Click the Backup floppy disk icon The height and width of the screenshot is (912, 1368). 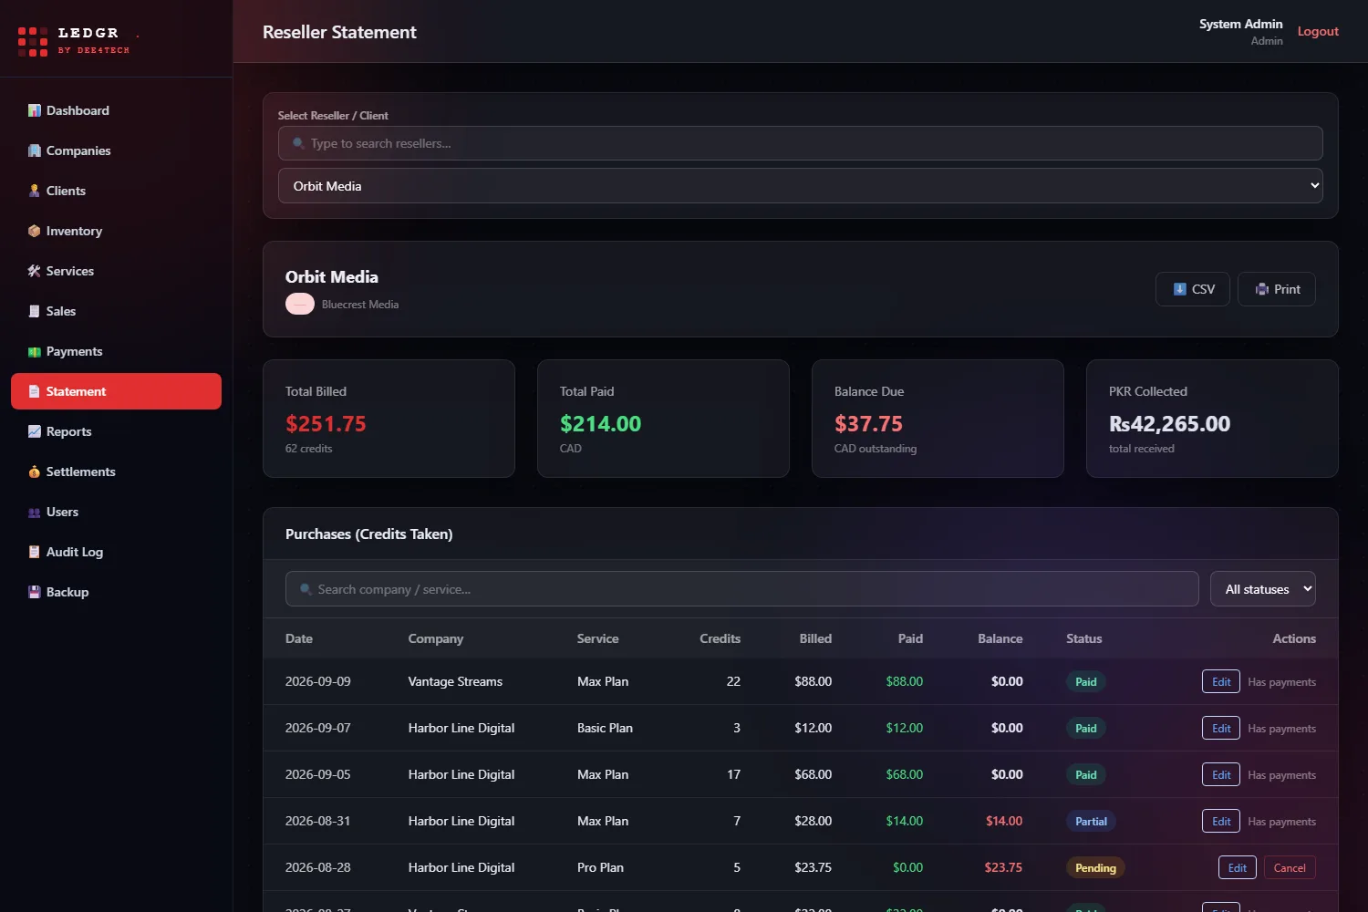[x=35, y=592]
